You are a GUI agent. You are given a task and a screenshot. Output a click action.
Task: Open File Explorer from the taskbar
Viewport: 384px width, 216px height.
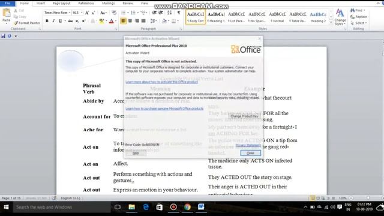click(132, 207)
